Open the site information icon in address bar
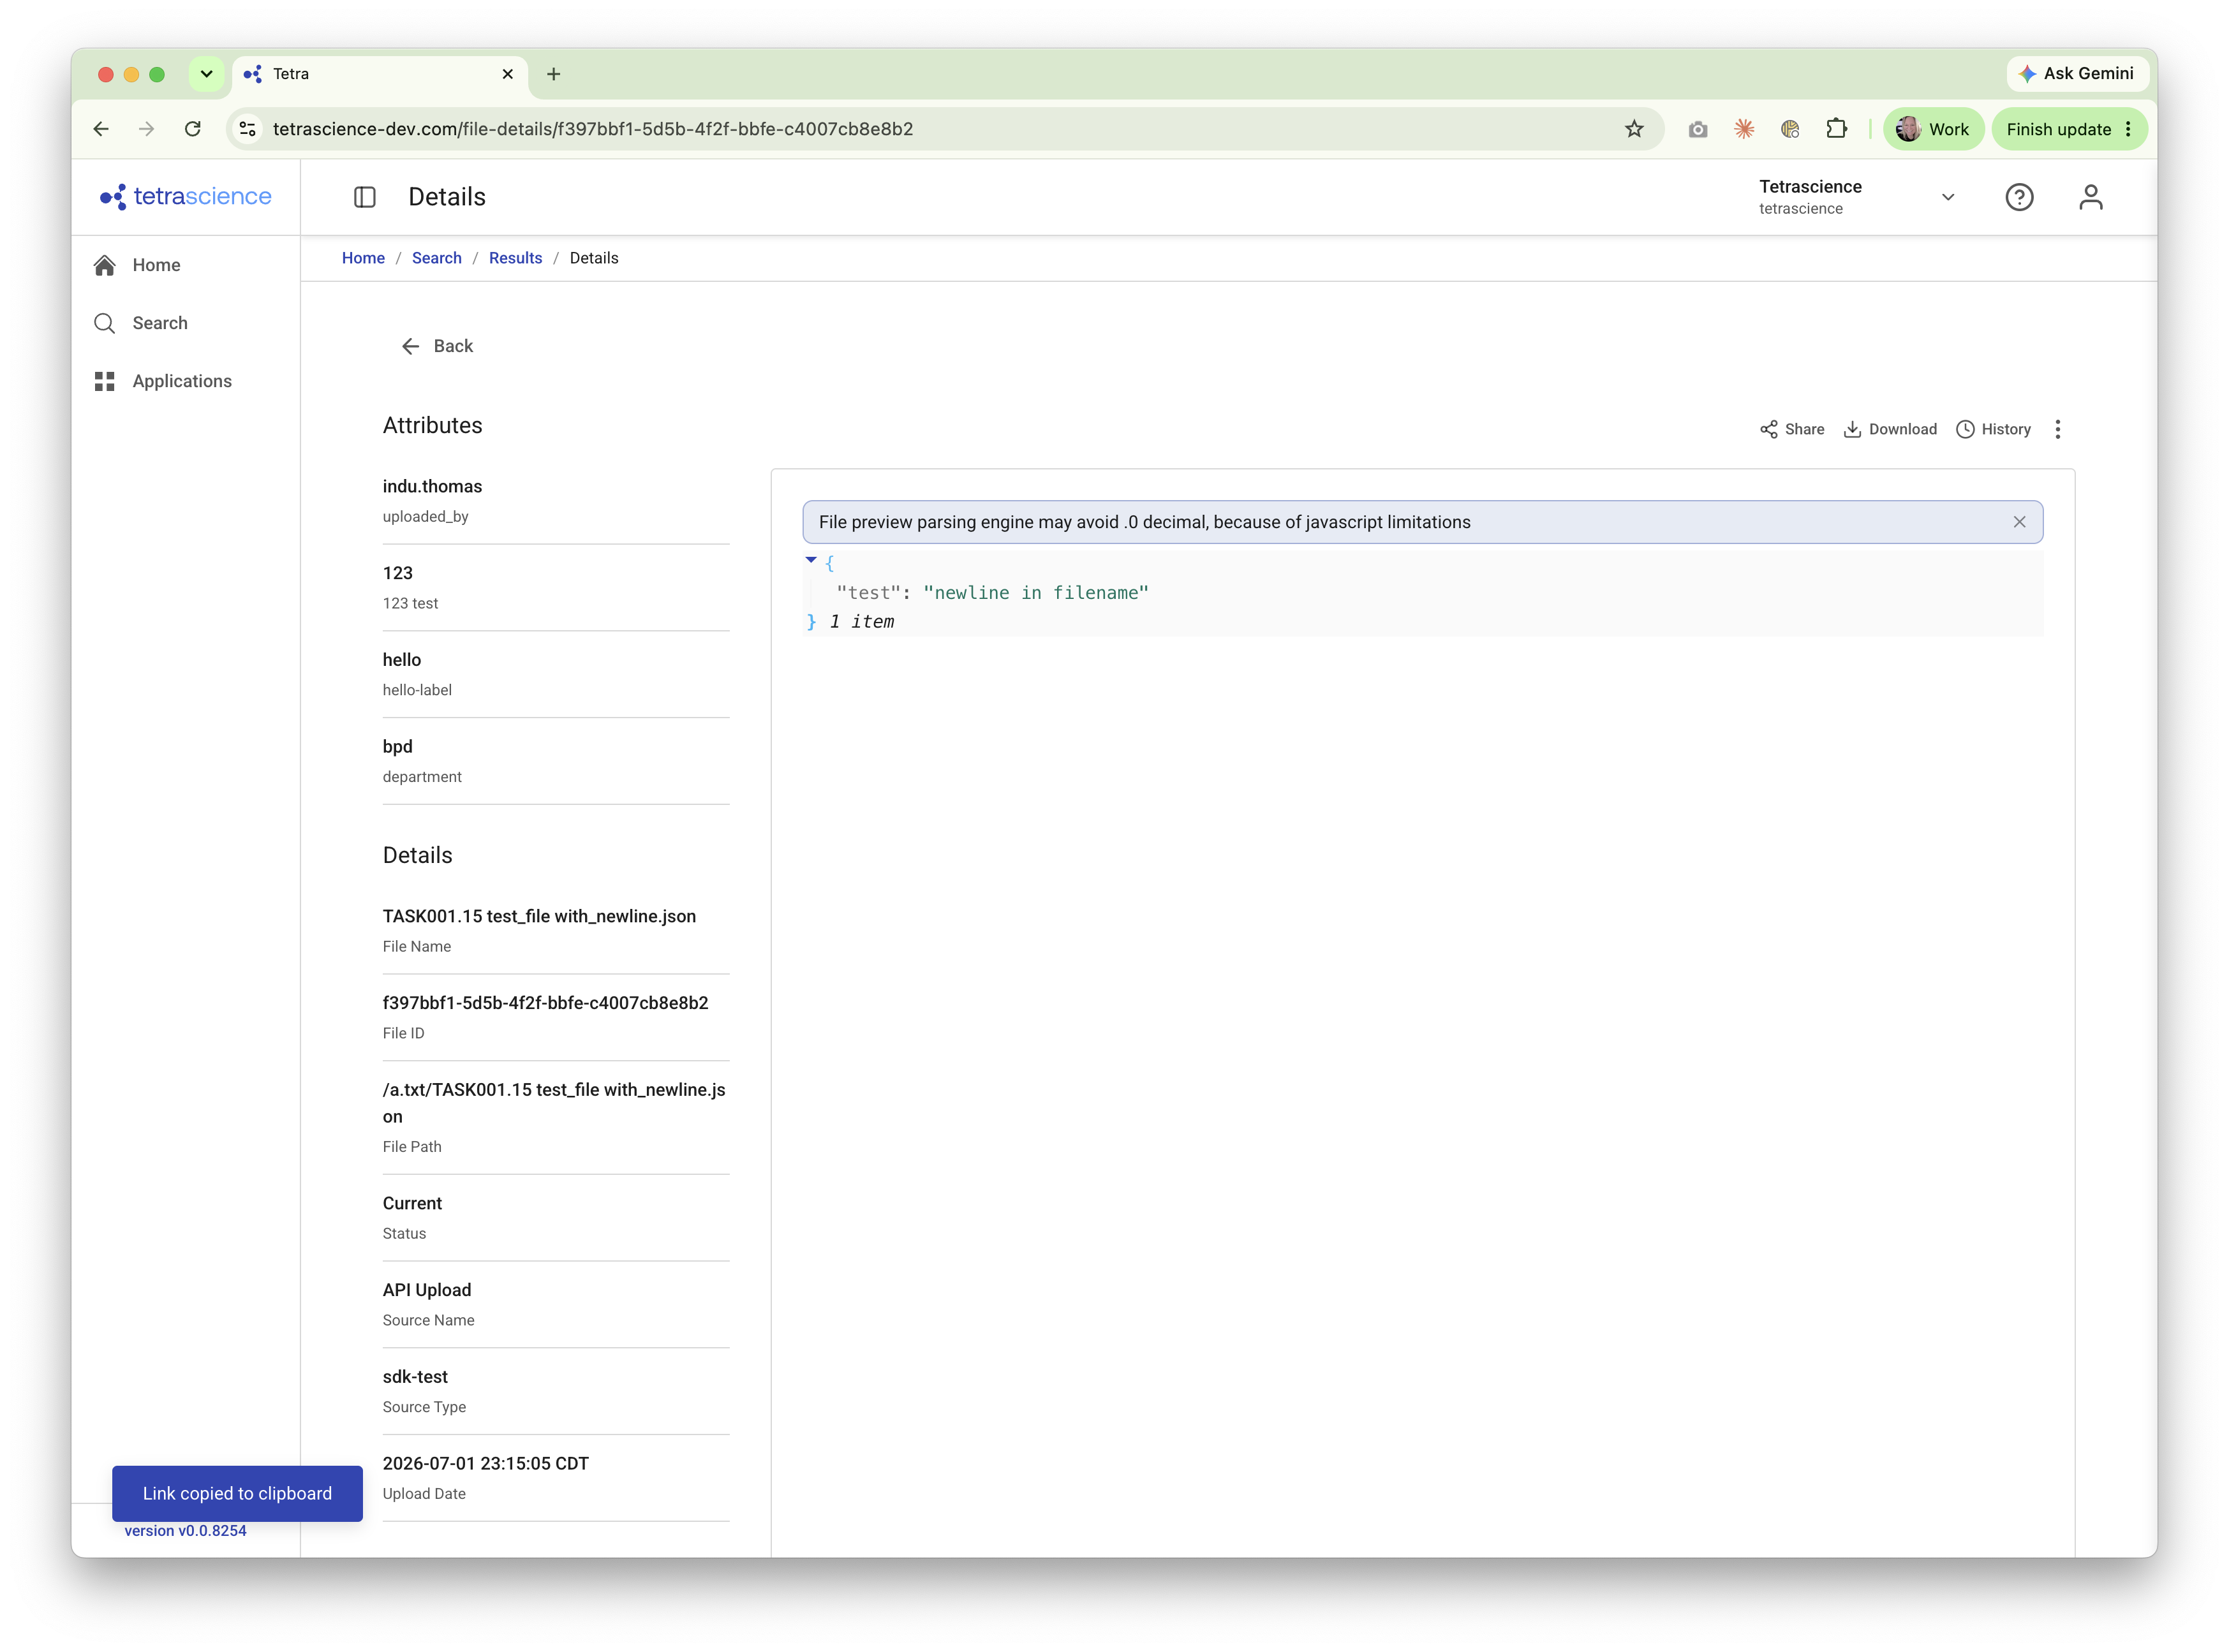This screenshot has width=2229, height=1652. click(x=248, y=129)
